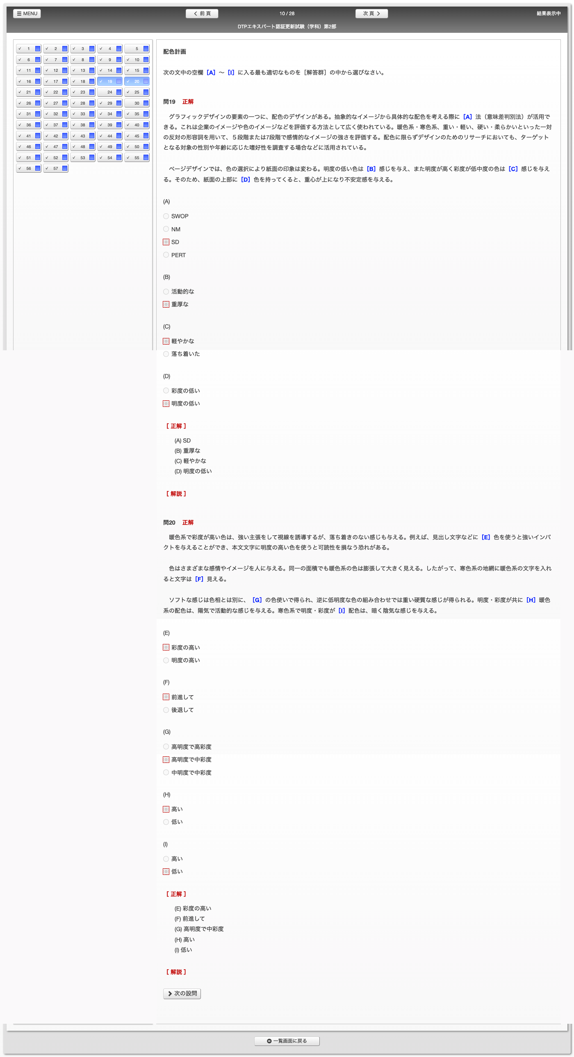Screen dimensions: 574x1057
Task: Choose 高明度で高彩度 for blank G
Action: point(166,747)
